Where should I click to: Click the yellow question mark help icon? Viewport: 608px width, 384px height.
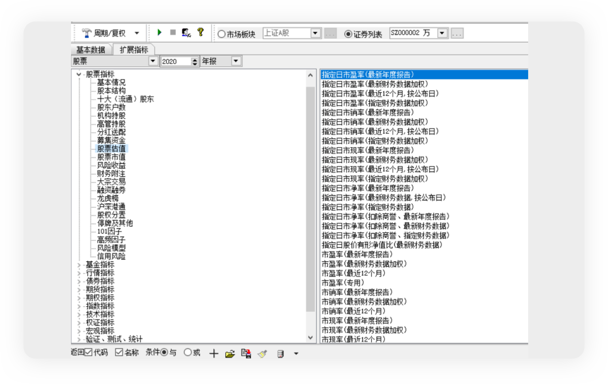[200, 32]
